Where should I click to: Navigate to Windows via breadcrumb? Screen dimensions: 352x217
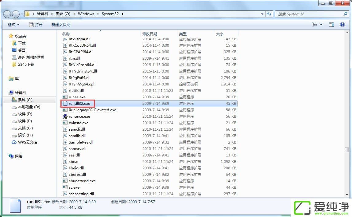[x=86, y=14]
